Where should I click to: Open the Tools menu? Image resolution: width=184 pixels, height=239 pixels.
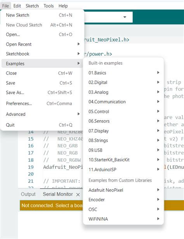pos(49,6)
